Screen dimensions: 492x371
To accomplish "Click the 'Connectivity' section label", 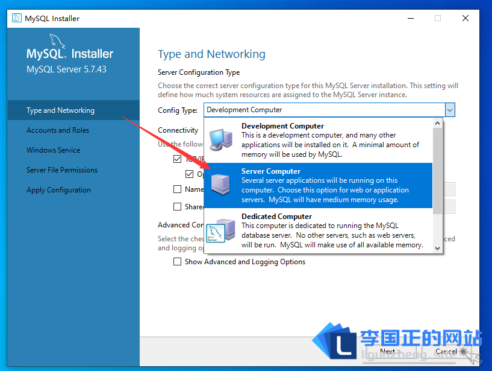I will (178, 130).
